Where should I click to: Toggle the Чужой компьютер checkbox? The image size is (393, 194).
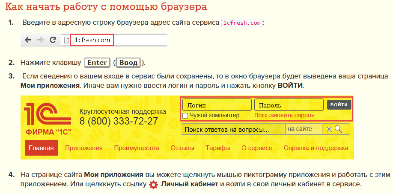pyautogui.click(x=185, y=116)
